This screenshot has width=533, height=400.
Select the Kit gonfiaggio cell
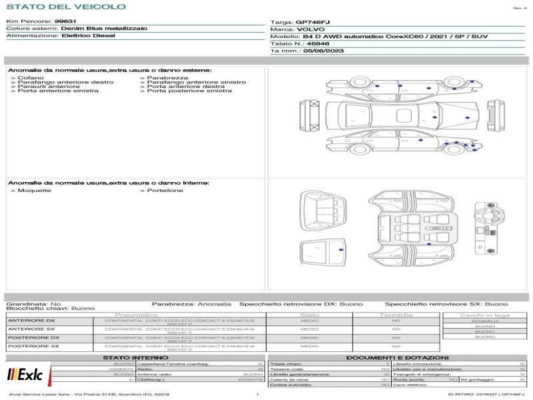[493, 379]
